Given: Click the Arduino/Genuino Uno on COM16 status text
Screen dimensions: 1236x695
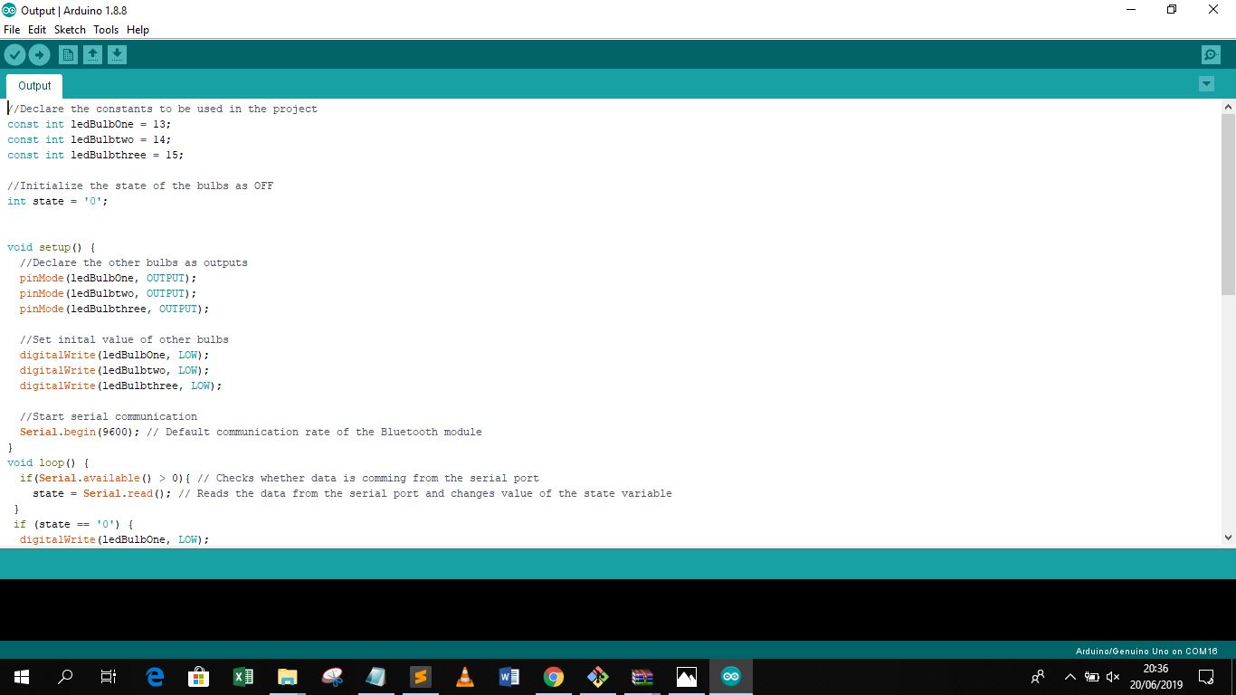Looking at the screenshot, I should pos(1146,651).
